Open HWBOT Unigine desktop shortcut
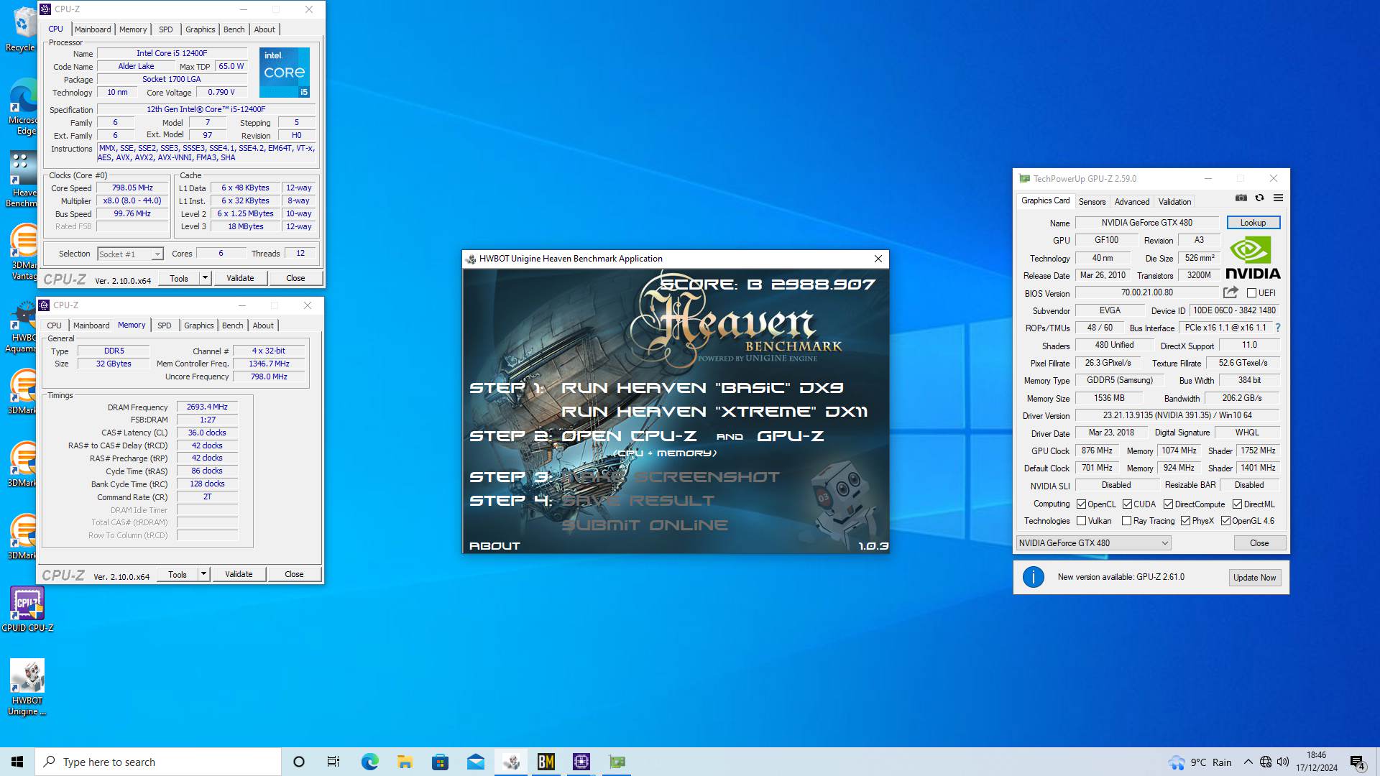The width and height of the screenshot is (1380, 776). (27, 688)
